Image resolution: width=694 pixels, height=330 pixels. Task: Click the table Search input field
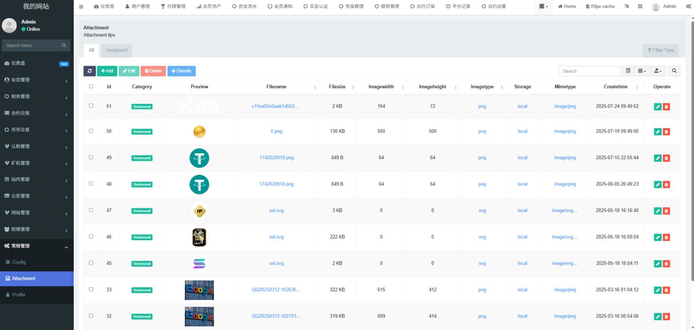[589, 71]
